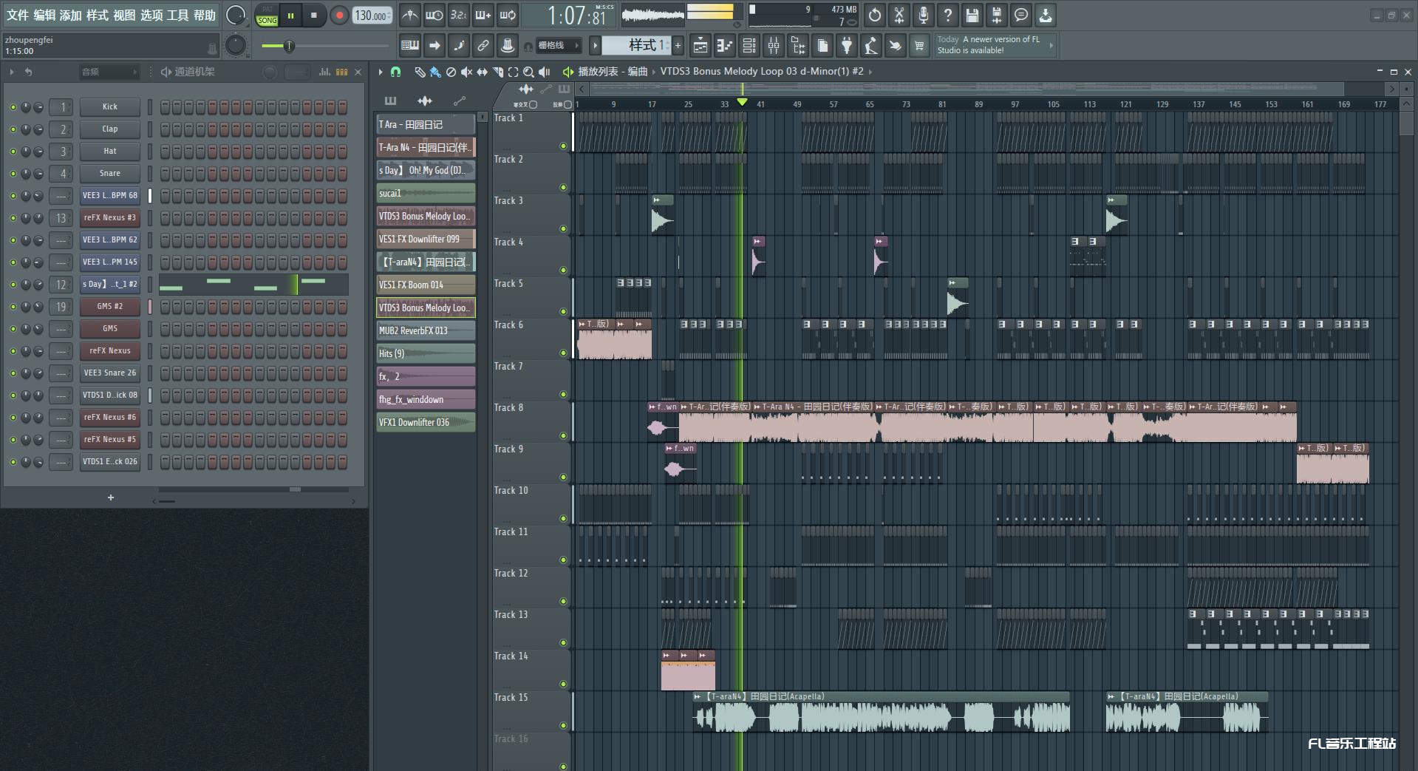Save the project with the disk icon
1418x771 pixels.
pos(972,15)
